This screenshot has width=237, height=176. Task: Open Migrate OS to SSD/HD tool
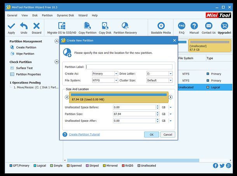click(x=62, y=28)
